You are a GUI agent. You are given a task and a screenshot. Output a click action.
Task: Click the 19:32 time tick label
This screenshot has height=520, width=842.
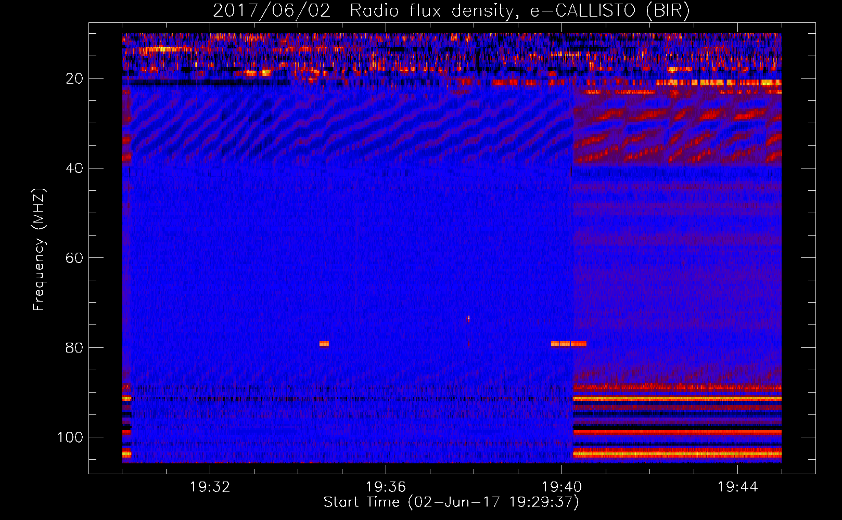210,487
